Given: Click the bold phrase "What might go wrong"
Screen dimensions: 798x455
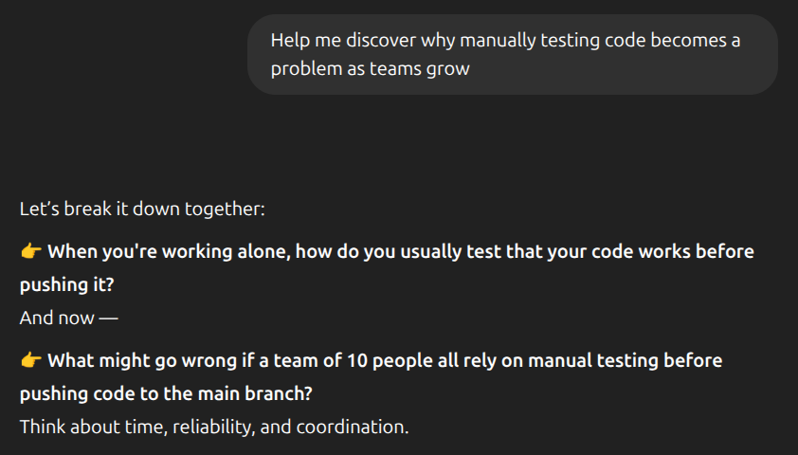Looking at the screenshot, I should tap(130, 361).
